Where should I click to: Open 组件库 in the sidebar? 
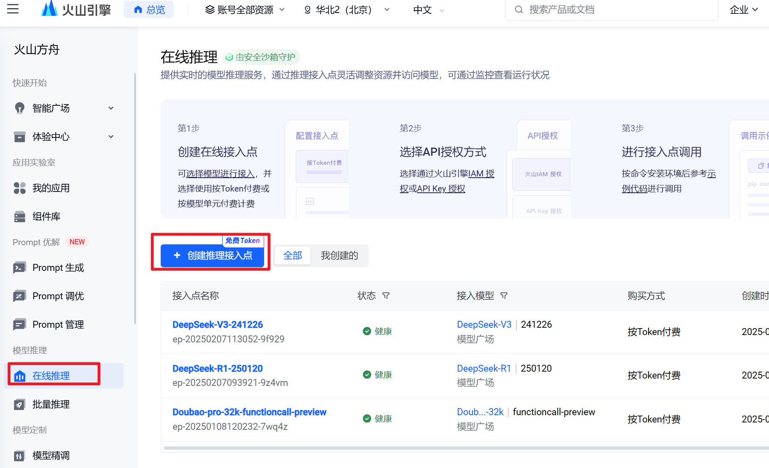coord(46,216)
